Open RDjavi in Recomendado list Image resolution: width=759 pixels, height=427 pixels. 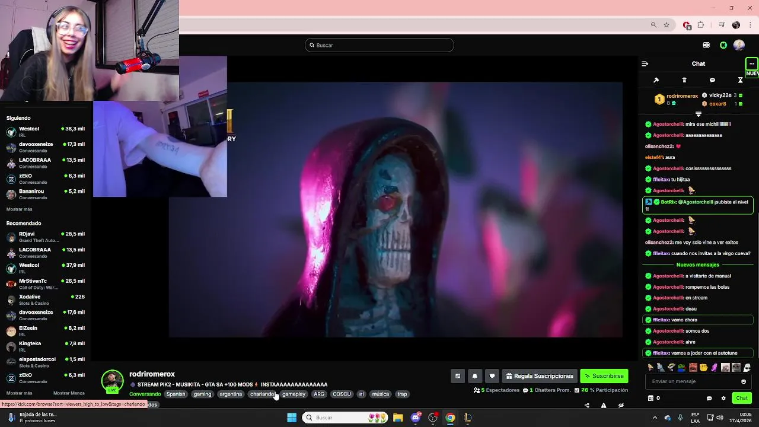click(46, 237)
